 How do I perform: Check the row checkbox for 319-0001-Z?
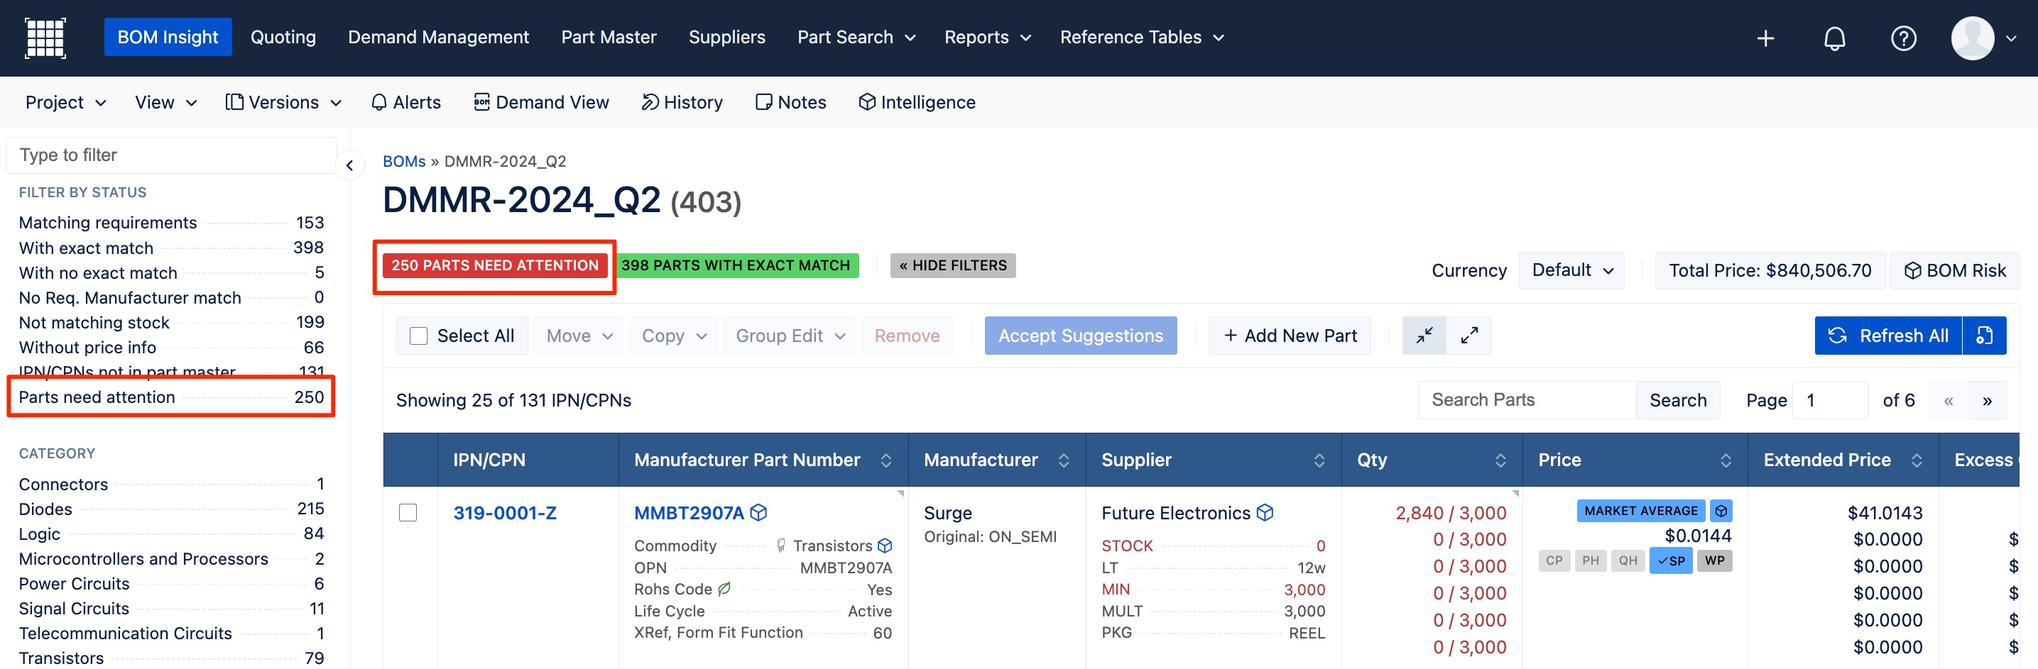click(408, 512)
